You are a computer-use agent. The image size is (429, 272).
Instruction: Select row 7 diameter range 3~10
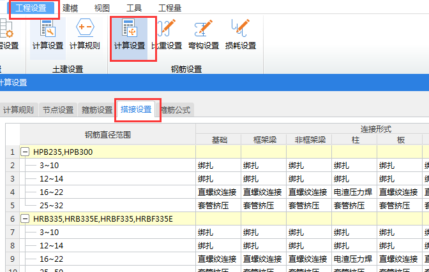tap(49, 232)
